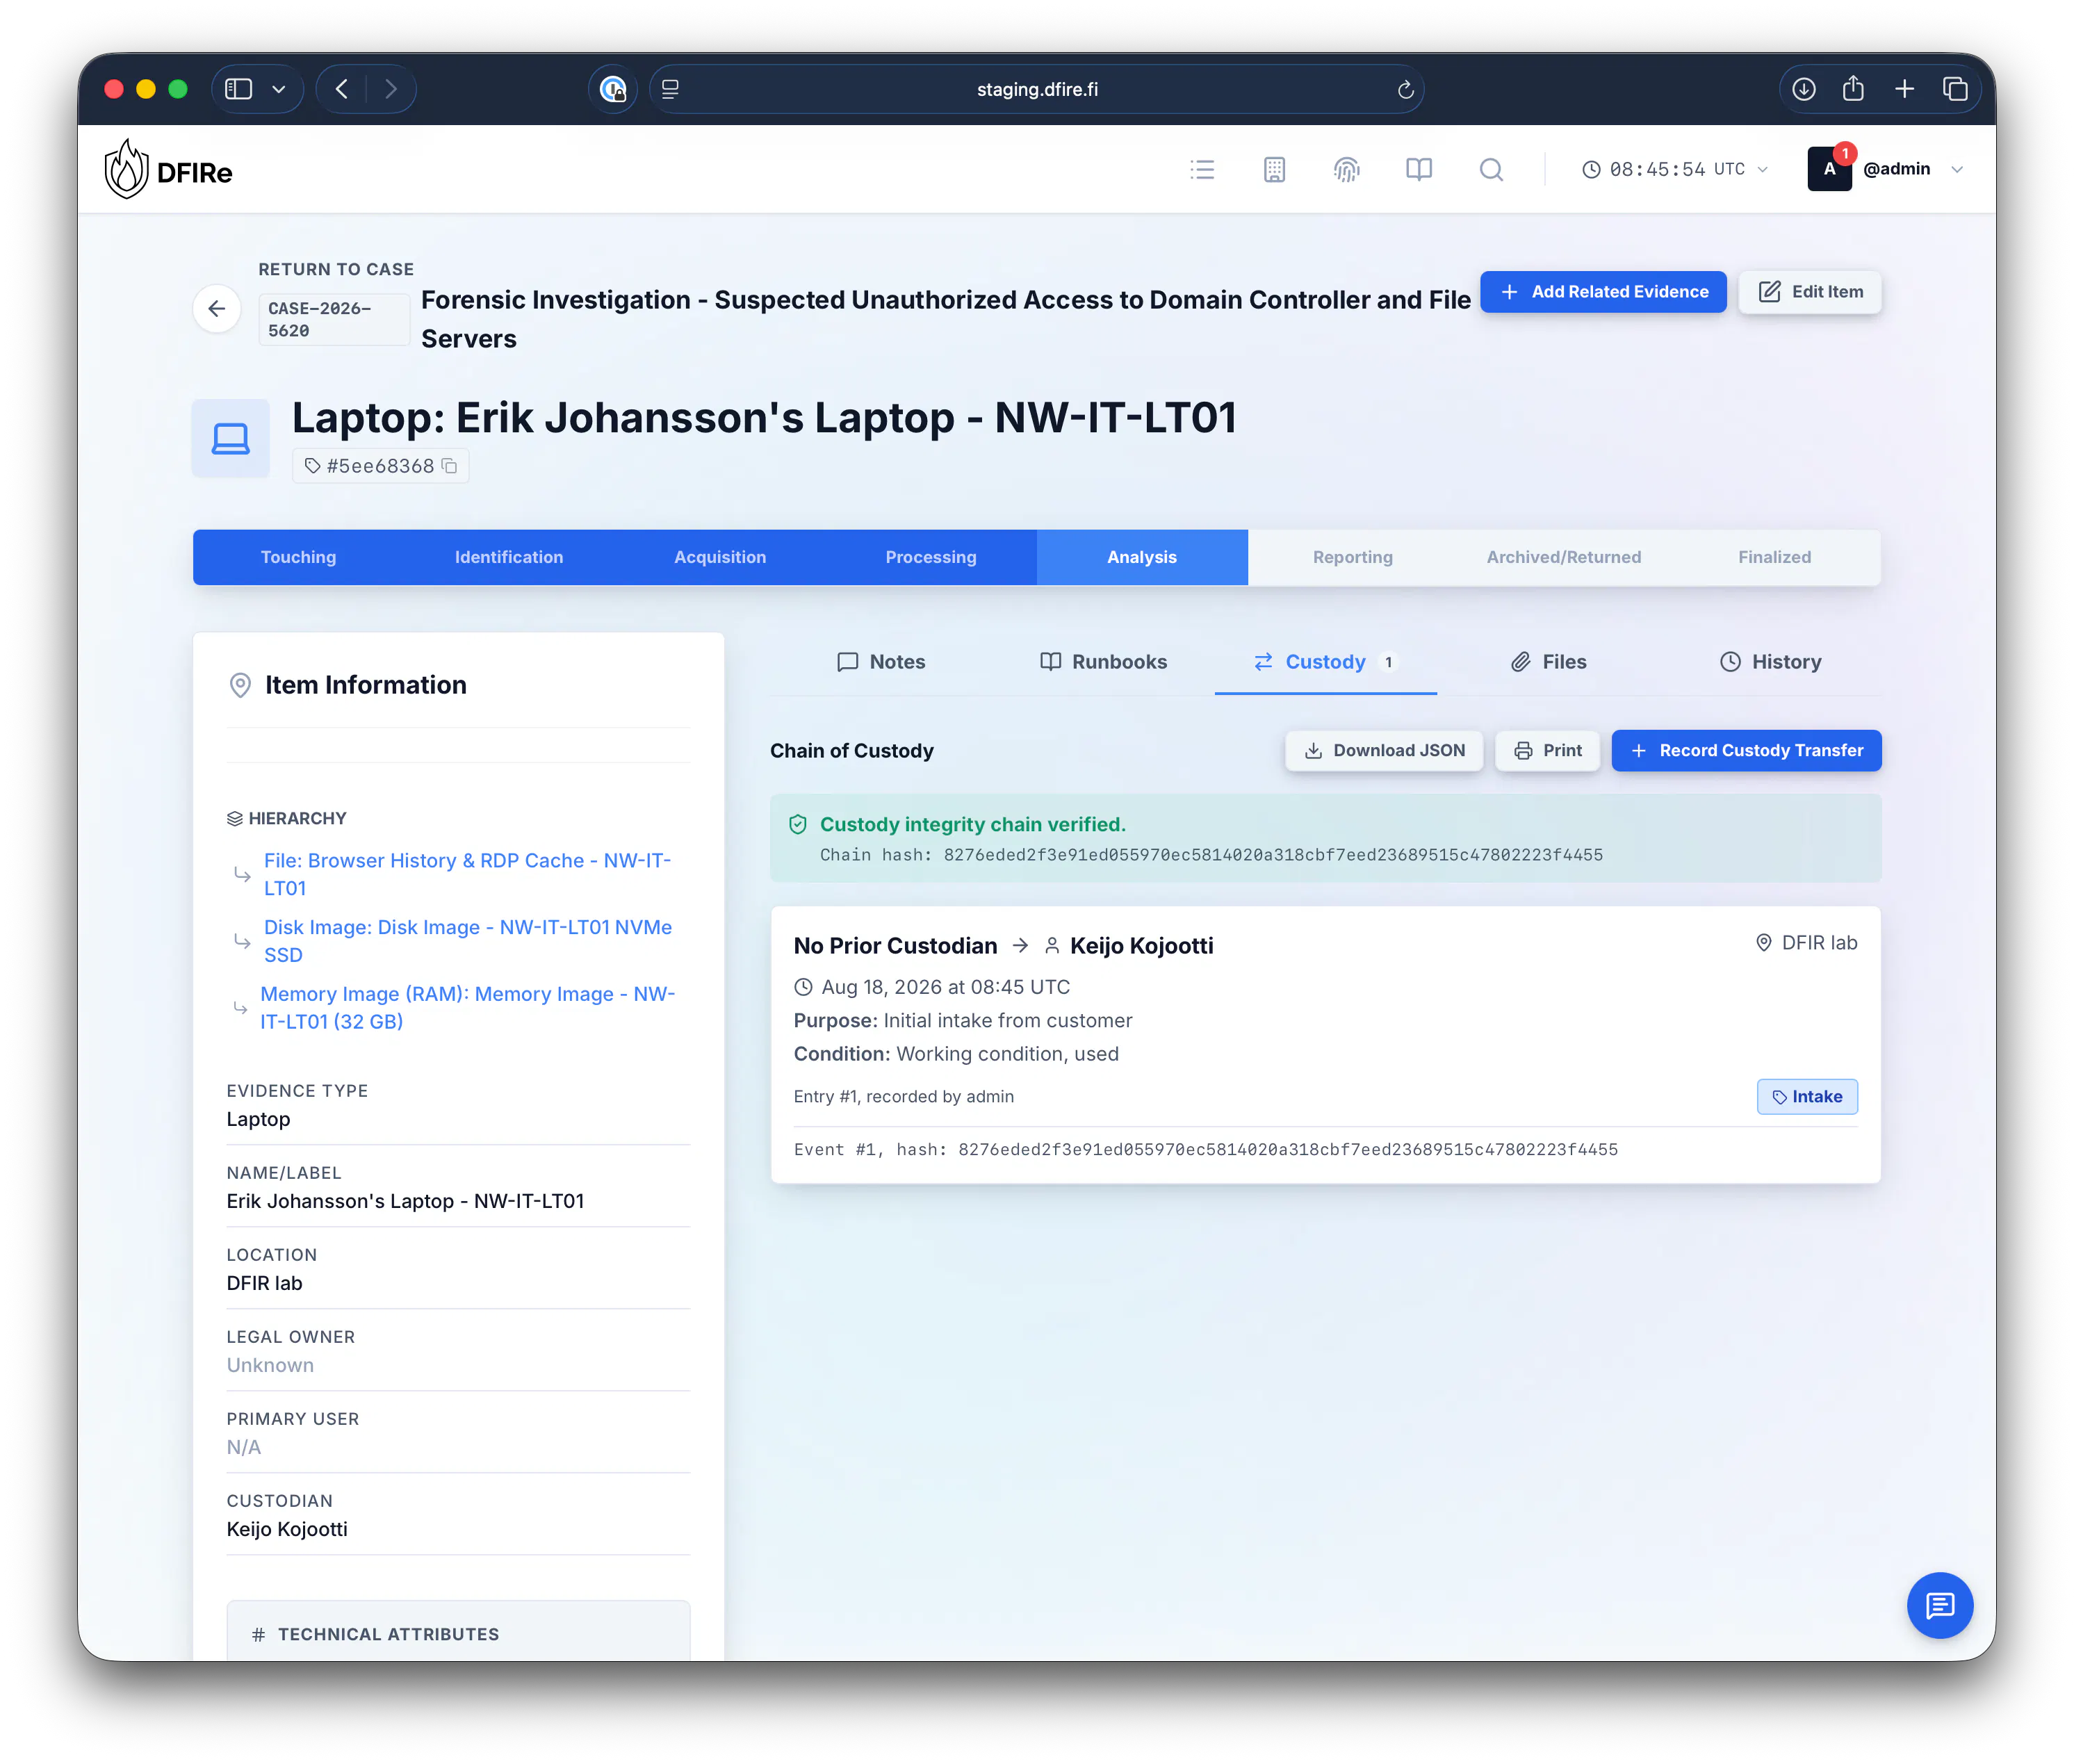Switch to the Runbooks tab
The height and width of the screenshot is (1764, 2074).
point(1103,661)
